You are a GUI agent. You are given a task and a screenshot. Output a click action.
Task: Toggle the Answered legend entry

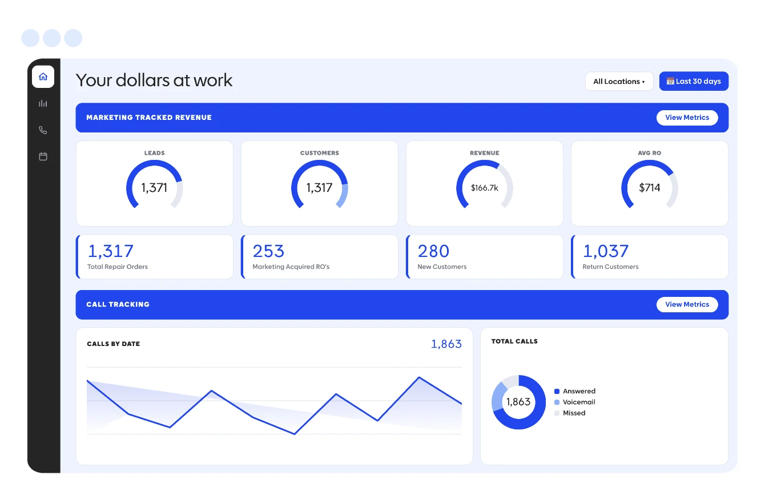(575, 391)
